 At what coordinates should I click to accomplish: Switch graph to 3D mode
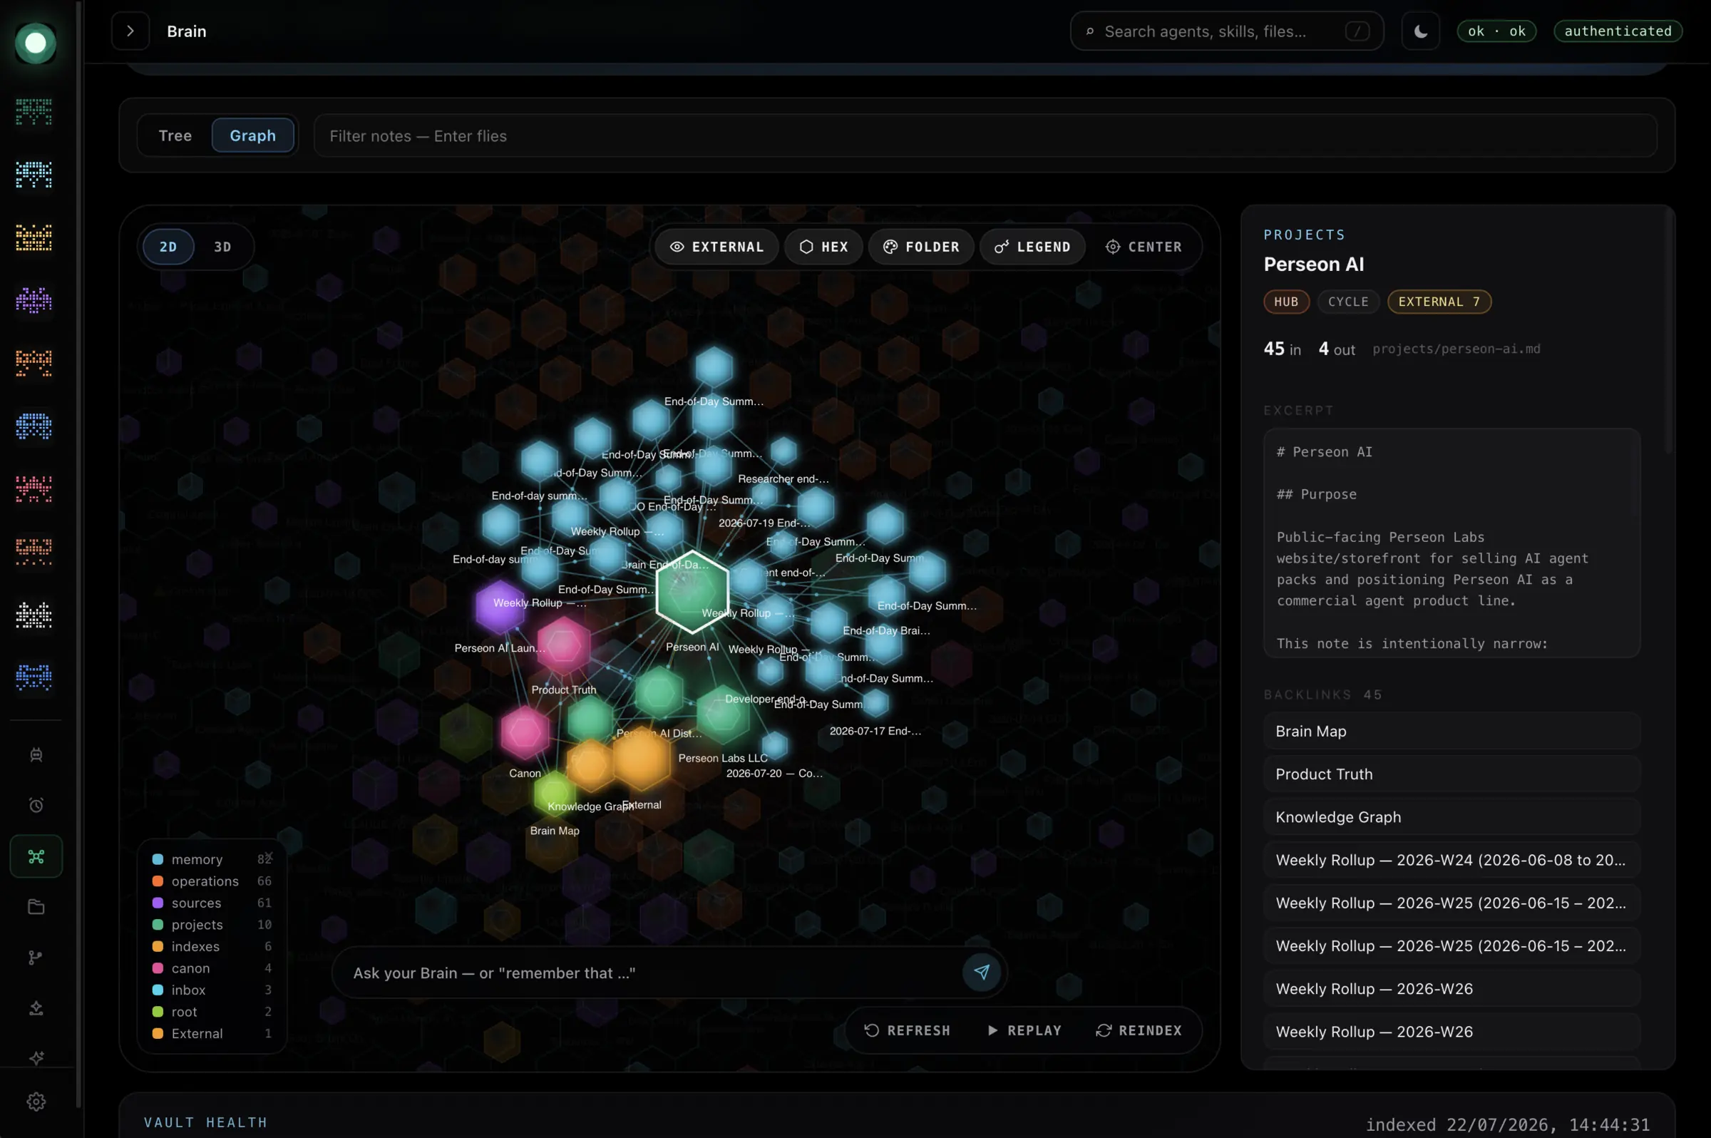point(222,247)
